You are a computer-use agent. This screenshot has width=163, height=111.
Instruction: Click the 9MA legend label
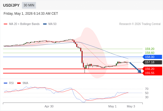[x=25, y=83]
